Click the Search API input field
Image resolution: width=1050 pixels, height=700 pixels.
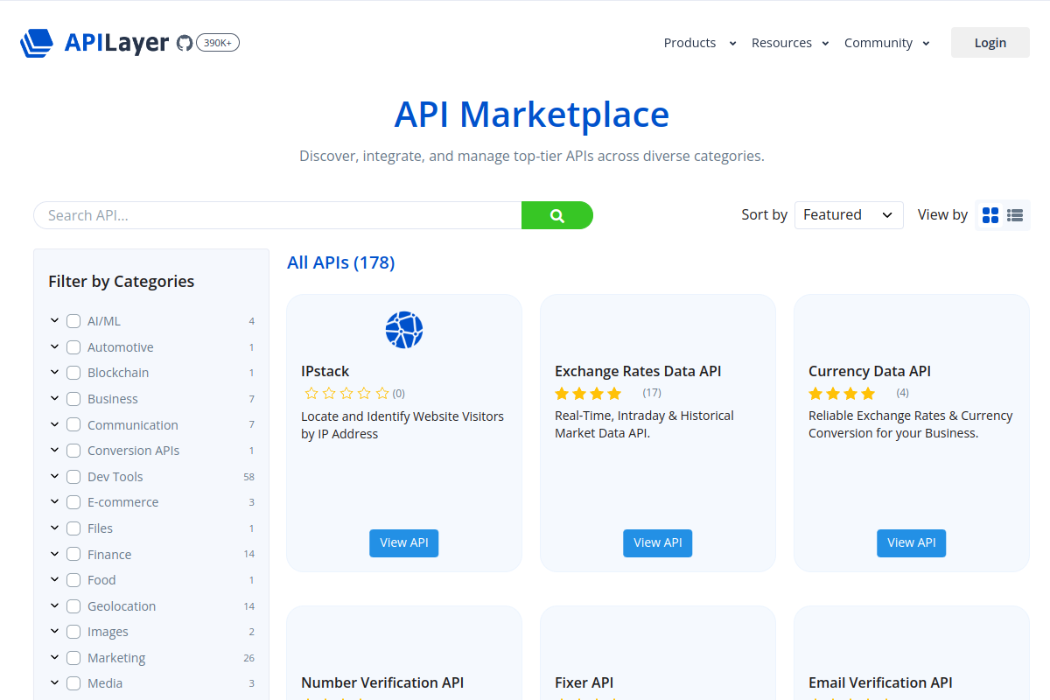[x=277, y=215]
